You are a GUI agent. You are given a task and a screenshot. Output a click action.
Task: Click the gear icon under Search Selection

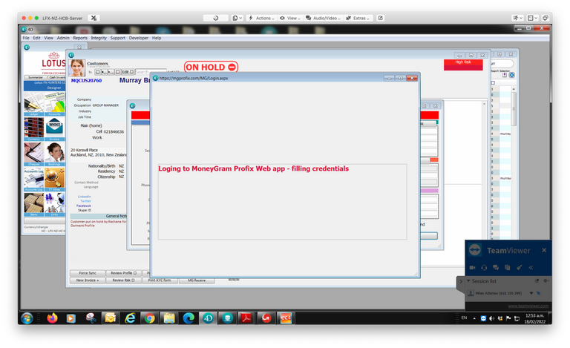[x=512, y=75]
